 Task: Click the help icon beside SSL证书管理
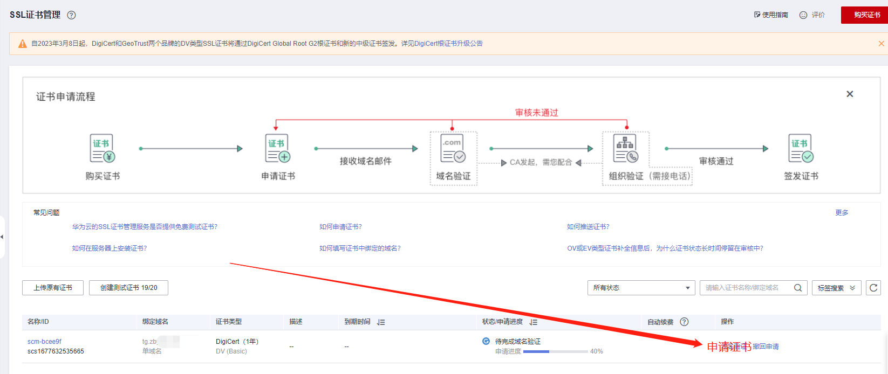pos(71,15)
